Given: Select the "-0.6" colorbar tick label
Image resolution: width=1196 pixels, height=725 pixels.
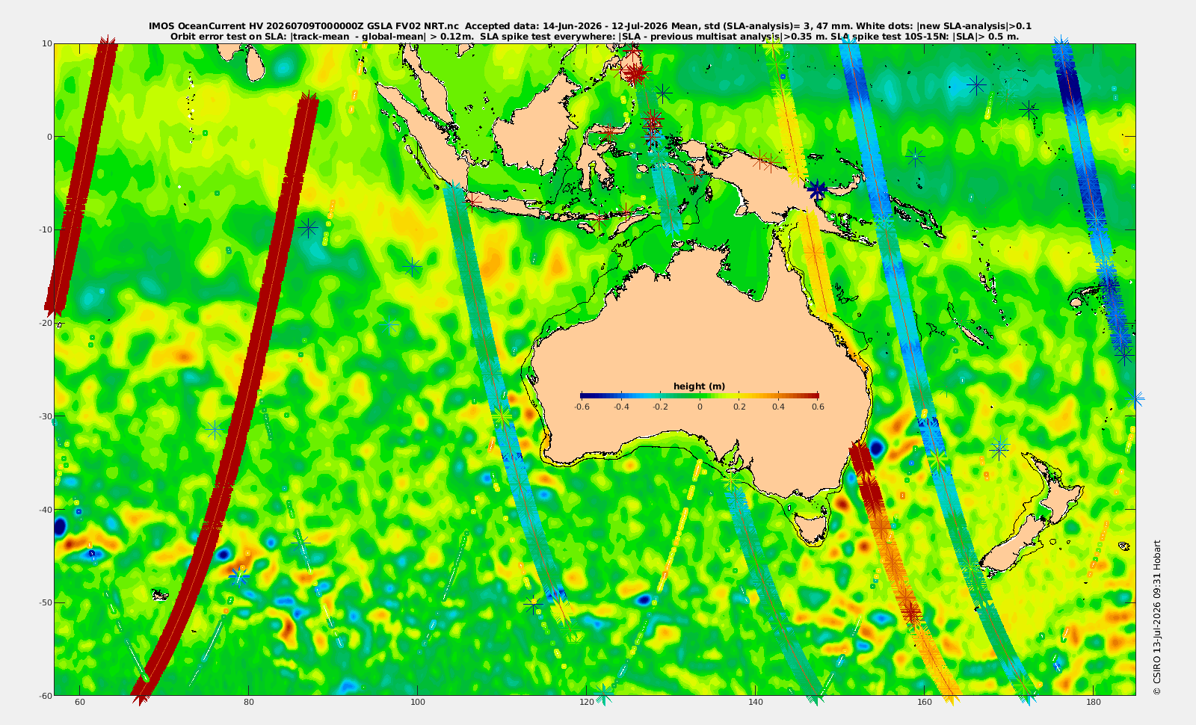Looking at the screenshot, I should (582, 407).
